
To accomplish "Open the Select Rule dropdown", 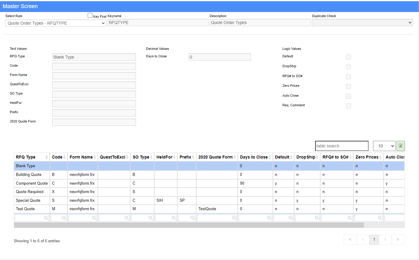I will 56,23.
